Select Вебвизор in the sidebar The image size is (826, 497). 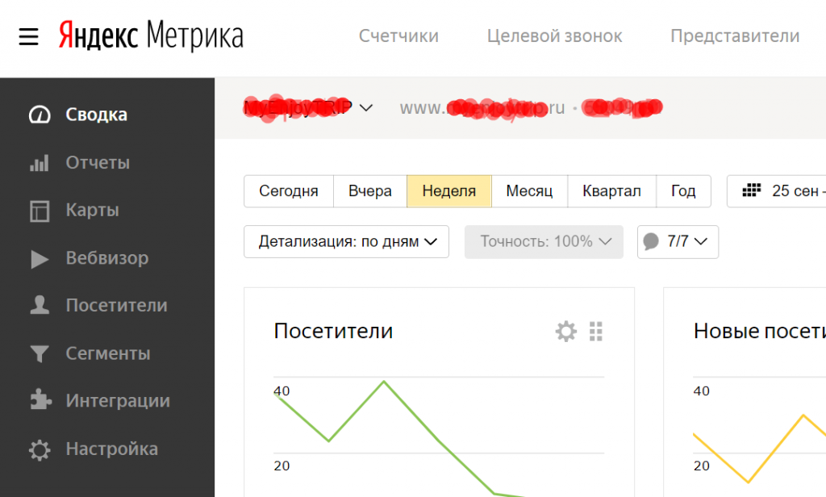coord(107,258)
